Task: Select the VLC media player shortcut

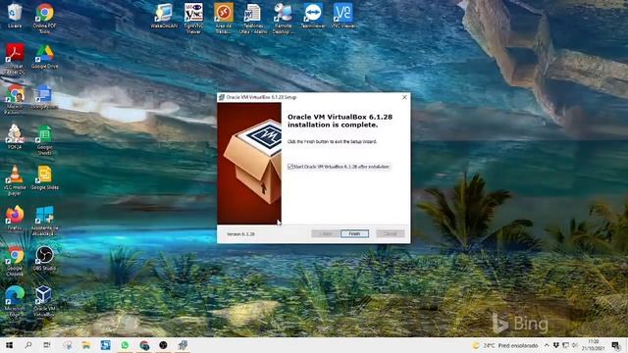Action: tap(15, 180)
